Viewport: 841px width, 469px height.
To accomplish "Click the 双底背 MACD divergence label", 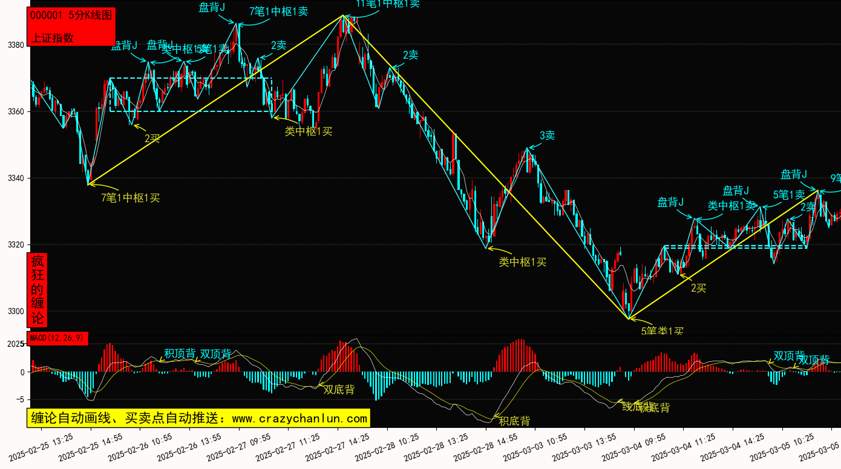I will (339, 390).
